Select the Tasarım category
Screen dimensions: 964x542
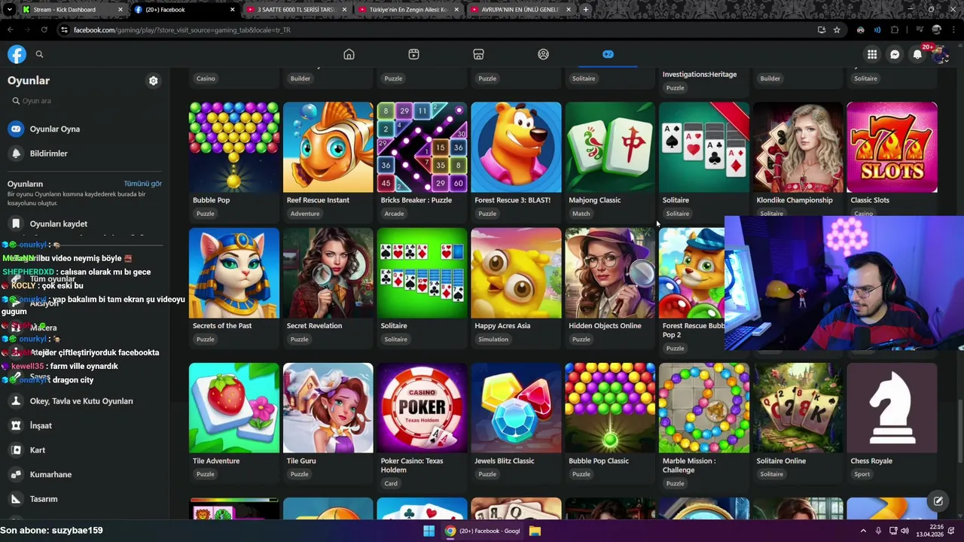click(84, 499)
